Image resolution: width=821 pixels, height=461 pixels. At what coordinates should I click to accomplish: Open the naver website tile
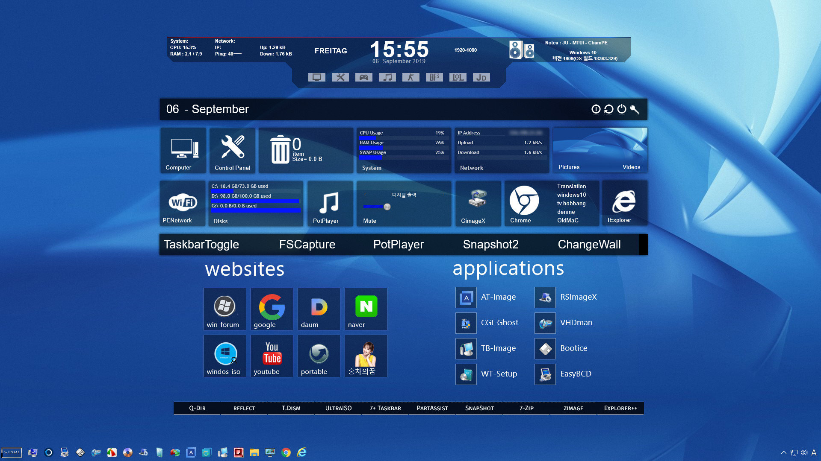pos(366,309)
